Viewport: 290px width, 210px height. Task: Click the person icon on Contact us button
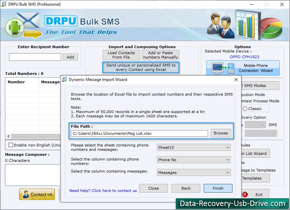[26, 194]
